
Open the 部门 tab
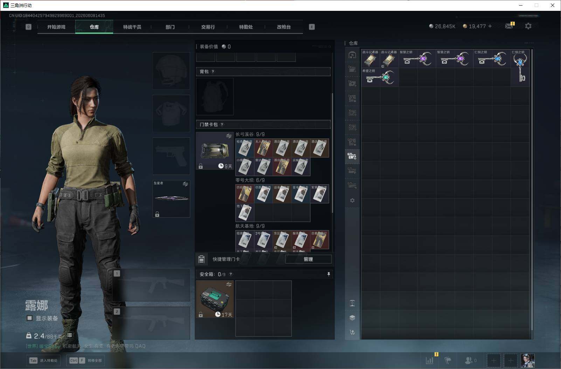[x=170, y=27]
